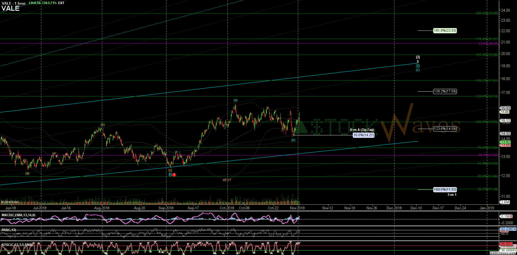Click the red 90.801 stochastic value tag

click(x=506, y=244)
